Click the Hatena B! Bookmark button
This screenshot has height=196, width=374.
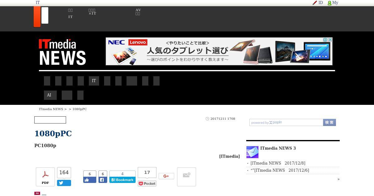122,180
